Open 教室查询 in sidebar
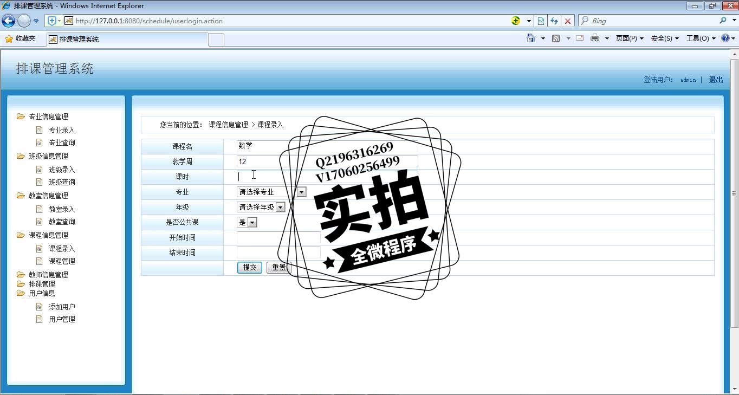 click(x=62, y=222)
